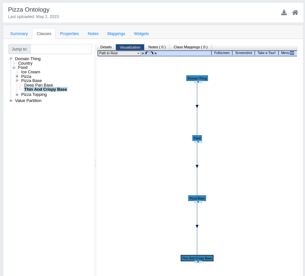Expand Value Partition in the tree
305x276 pixels.
pyautogui.click(x=11, y=100)
